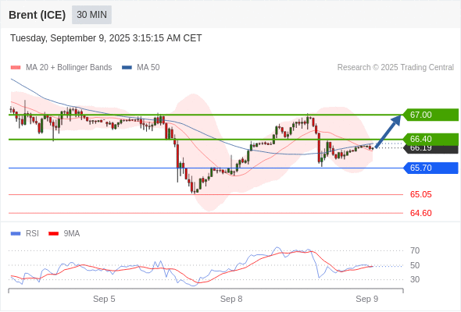Click the Sep 8 date axis label
461x312 pixels.
coord(231,299)
